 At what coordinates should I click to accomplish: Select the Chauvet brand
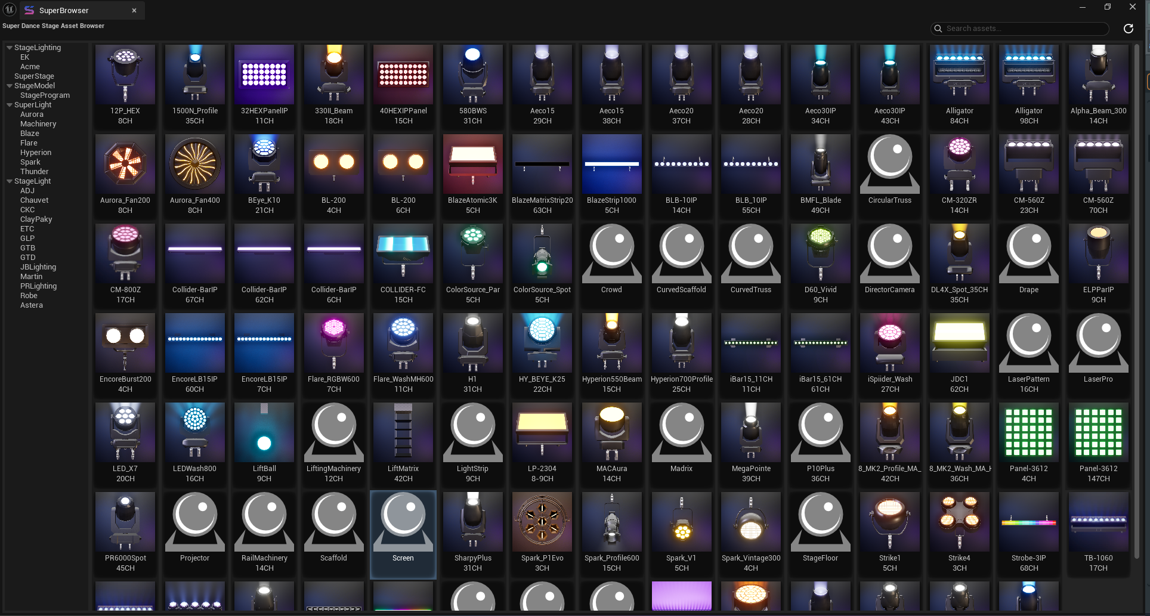[x=34, y=200]
